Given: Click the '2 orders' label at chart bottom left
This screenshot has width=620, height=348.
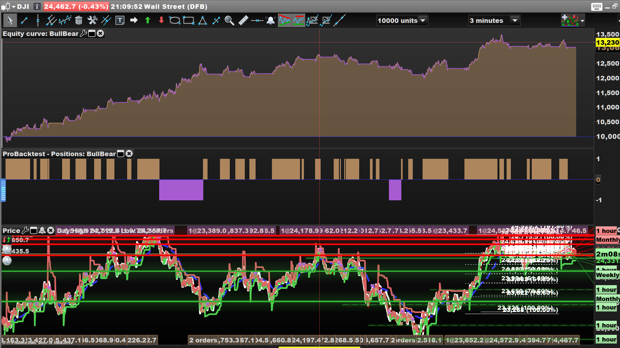Looking at the screenshot, I should 203,340.
